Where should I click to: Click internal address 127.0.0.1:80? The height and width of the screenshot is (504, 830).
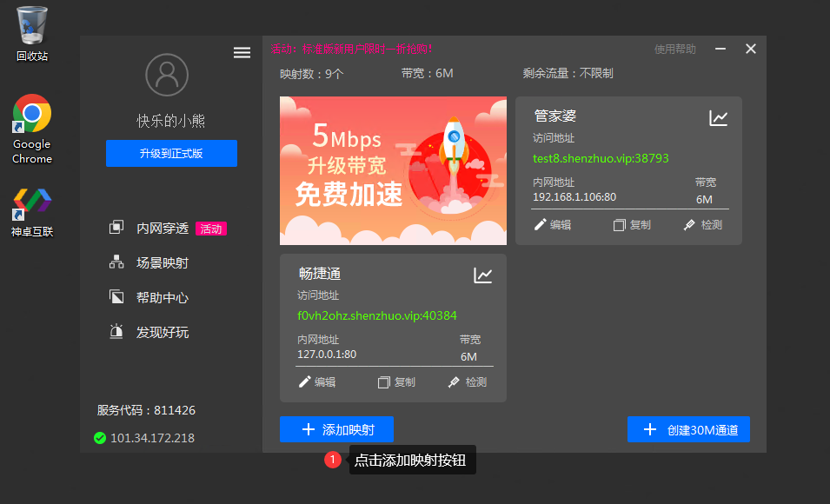[327, 355]
